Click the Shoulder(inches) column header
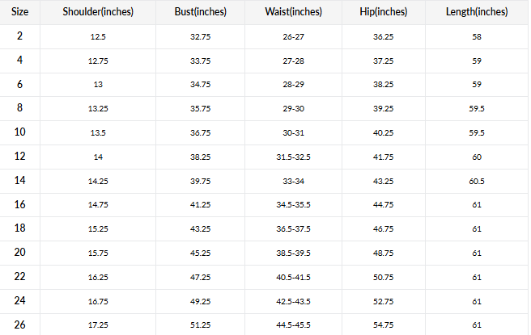Screen dimensions: 531x335 click(98, 12)
